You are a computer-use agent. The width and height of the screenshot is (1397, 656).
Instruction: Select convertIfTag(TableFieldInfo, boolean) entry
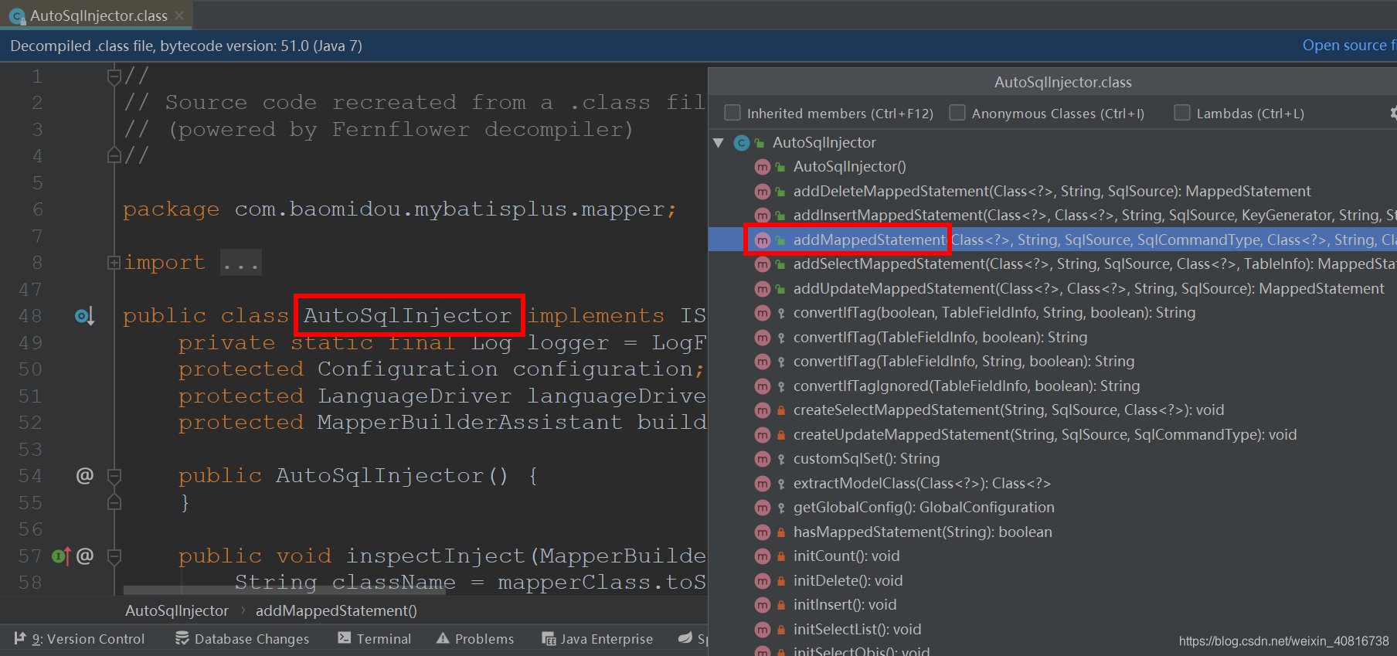pyautogui.click(x=940, y=337)
